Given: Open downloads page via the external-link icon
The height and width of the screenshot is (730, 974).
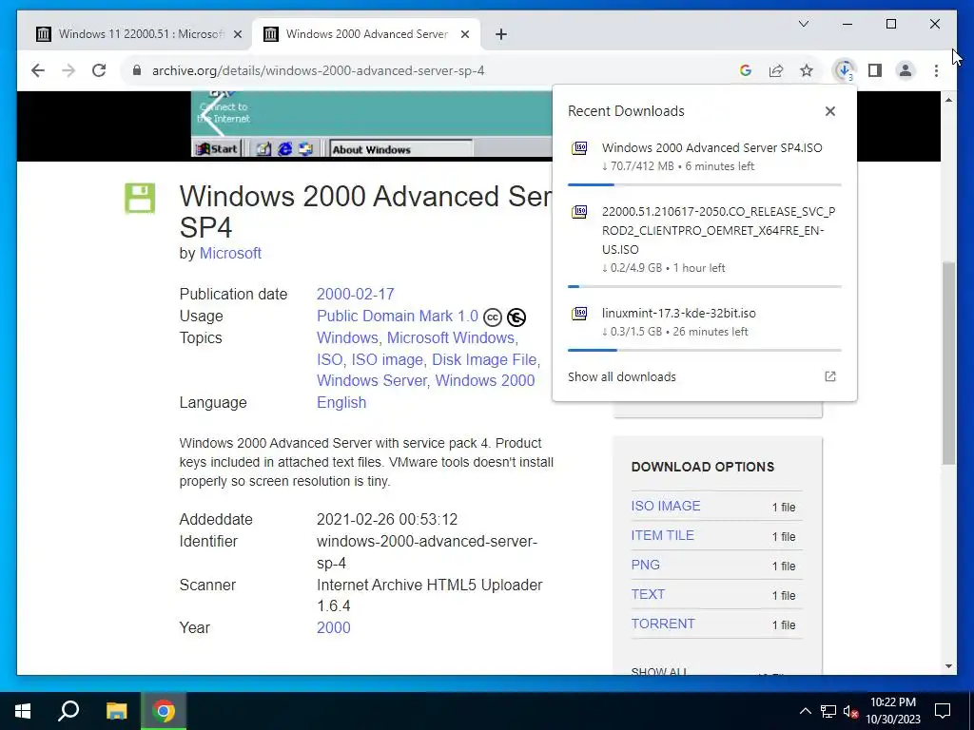Looking at the screenshot, I should pyautogui.click(x=829, y=376).
